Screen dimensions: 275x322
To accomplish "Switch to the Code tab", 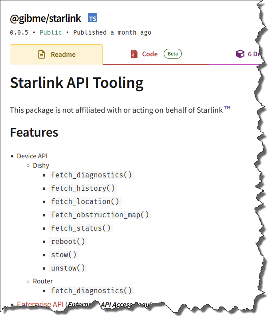I will point(149,54).
